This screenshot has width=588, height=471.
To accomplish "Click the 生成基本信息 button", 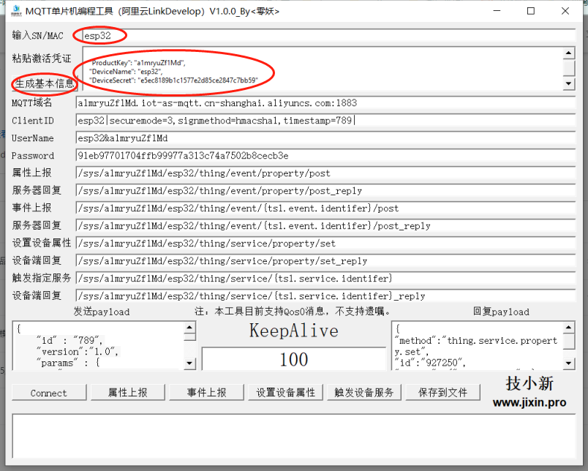I will 45,83.
